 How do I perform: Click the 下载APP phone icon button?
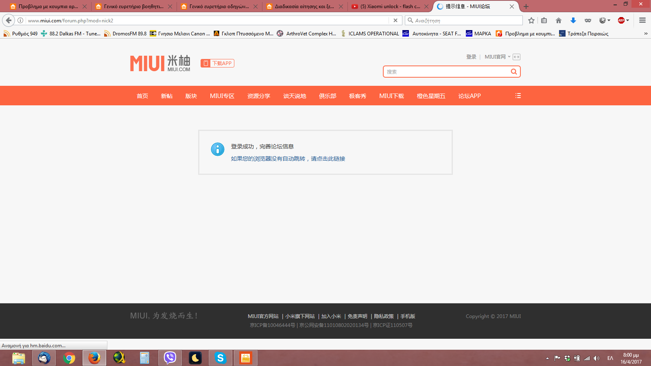point(217,63)
